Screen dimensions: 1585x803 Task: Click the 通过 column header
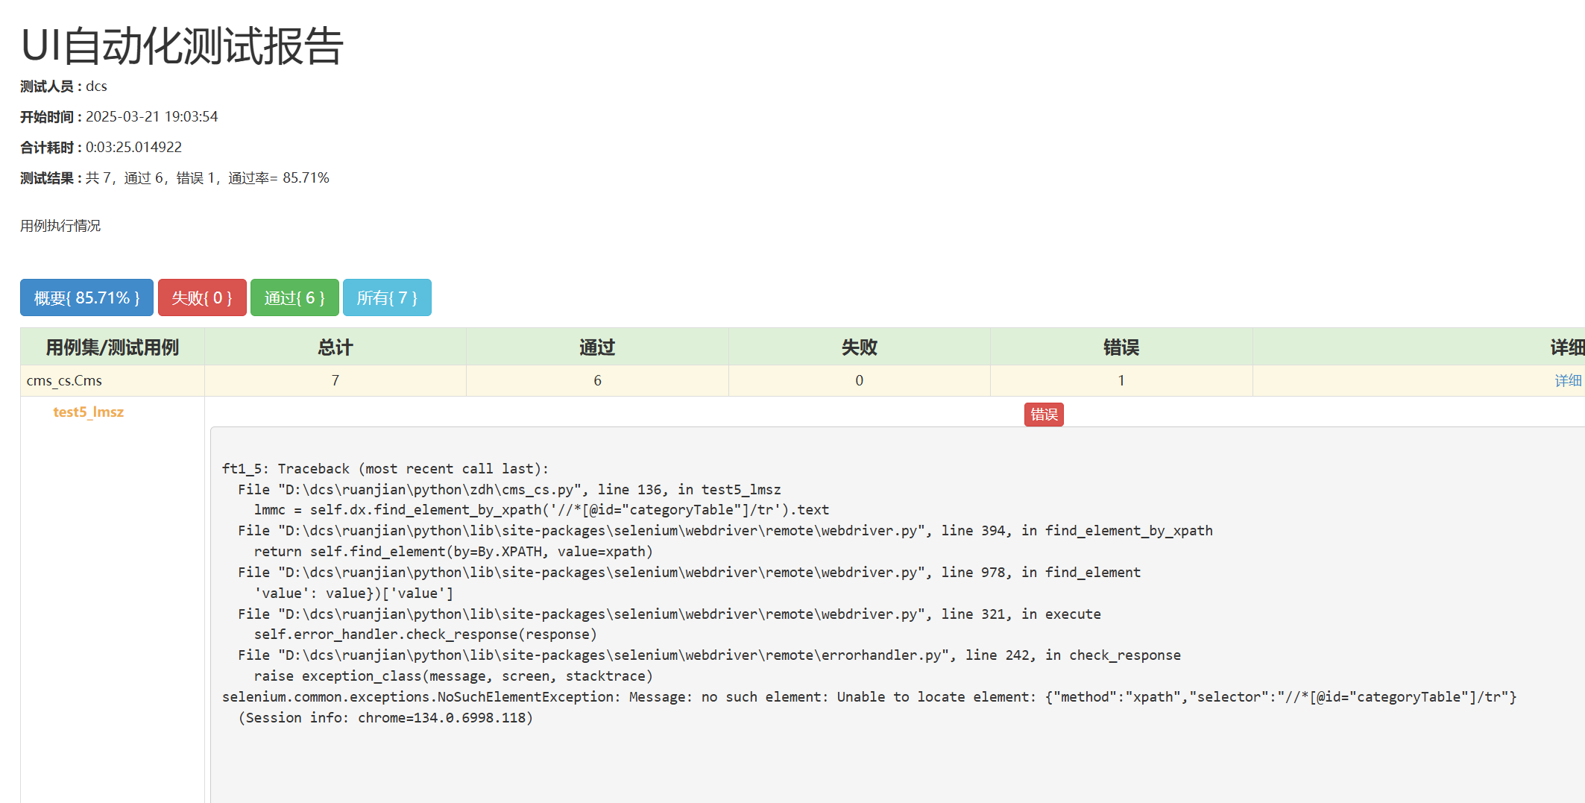(597, 347)
